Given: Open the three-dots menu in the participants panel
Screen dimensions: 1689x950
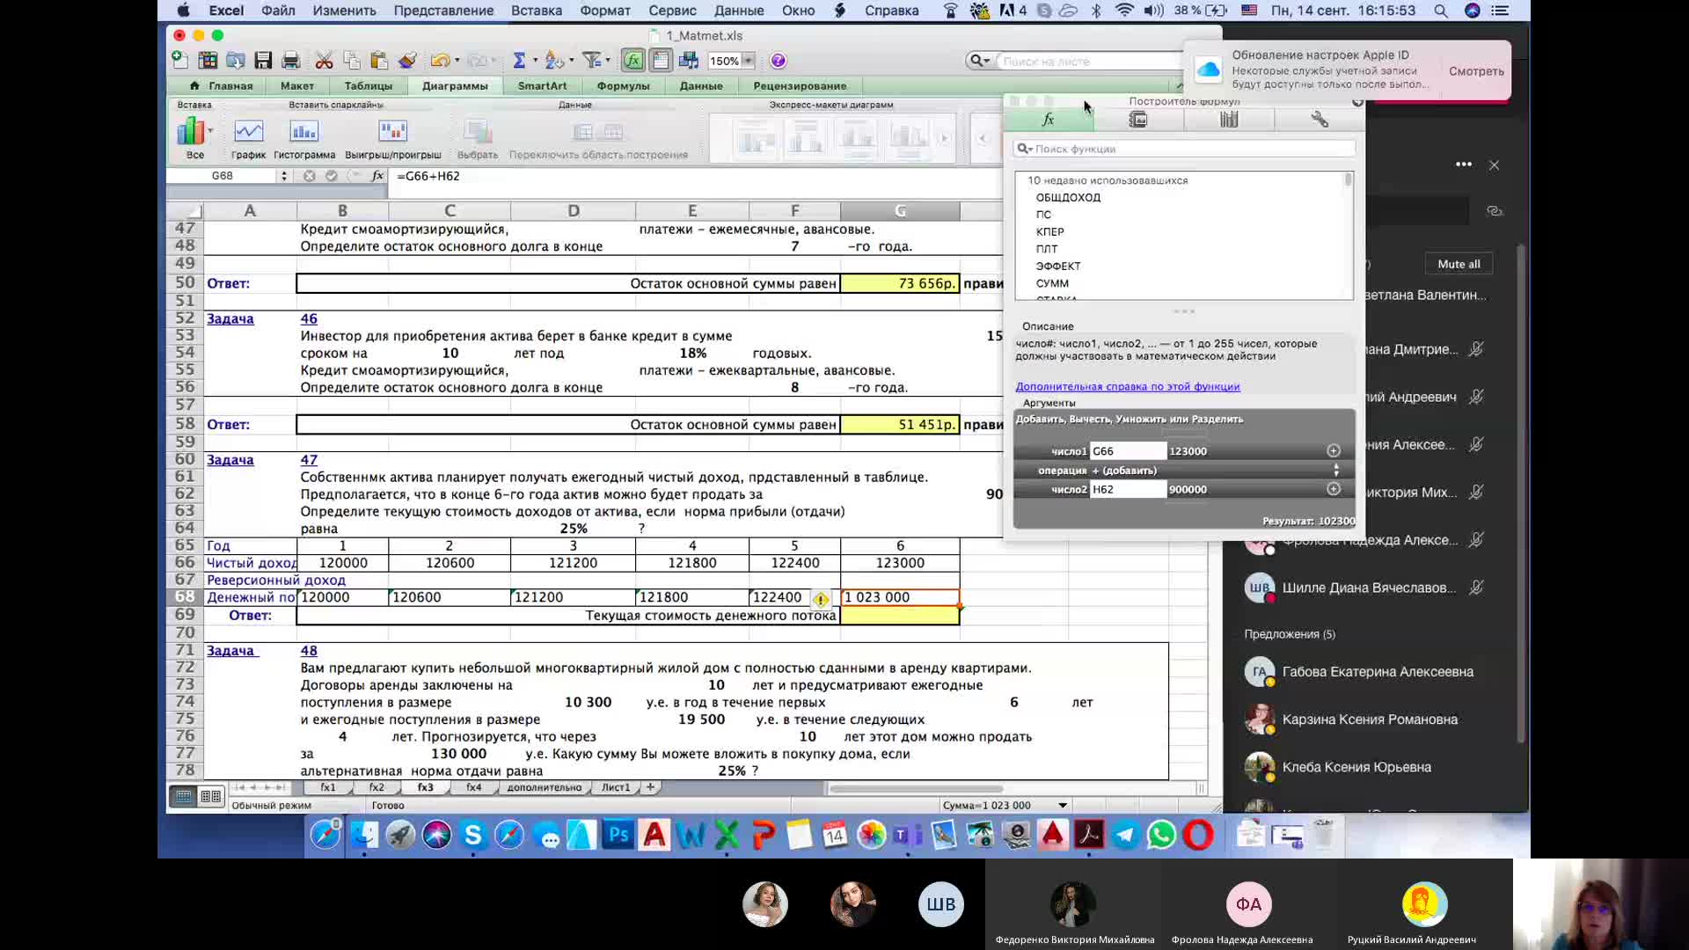Looking at the screenshot, I should (x=1463, y=164).
